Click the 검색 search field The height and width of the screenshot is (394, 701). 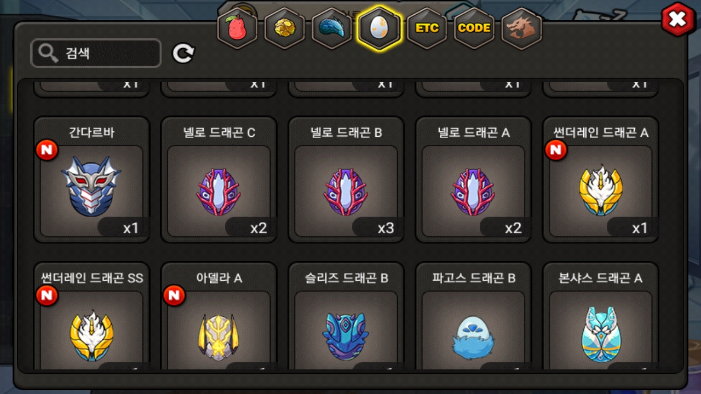pyautogui.click(x=96, y=53)
